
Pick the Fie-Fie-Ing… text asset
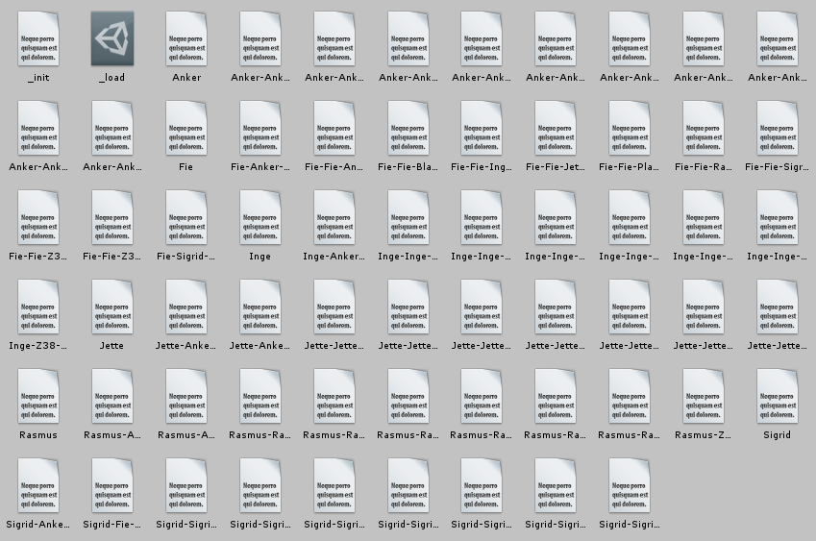482,129
